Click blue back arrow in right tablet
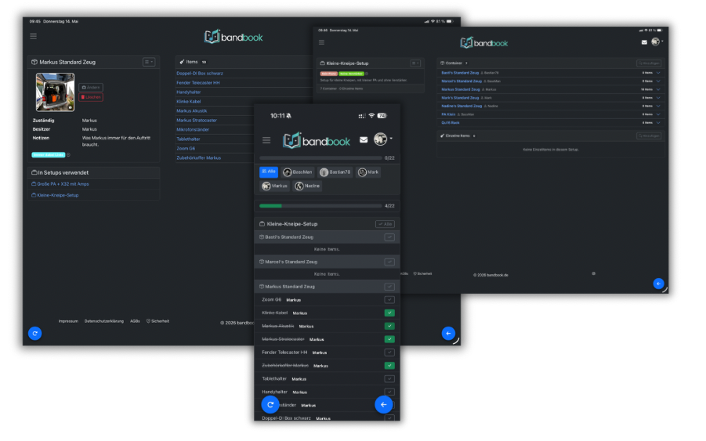706x441 pixels. pos(658,284)
